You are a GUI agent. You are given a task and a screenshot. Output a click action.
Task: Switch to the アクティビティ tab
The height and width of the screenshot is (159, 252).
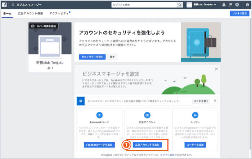point(59,13)
